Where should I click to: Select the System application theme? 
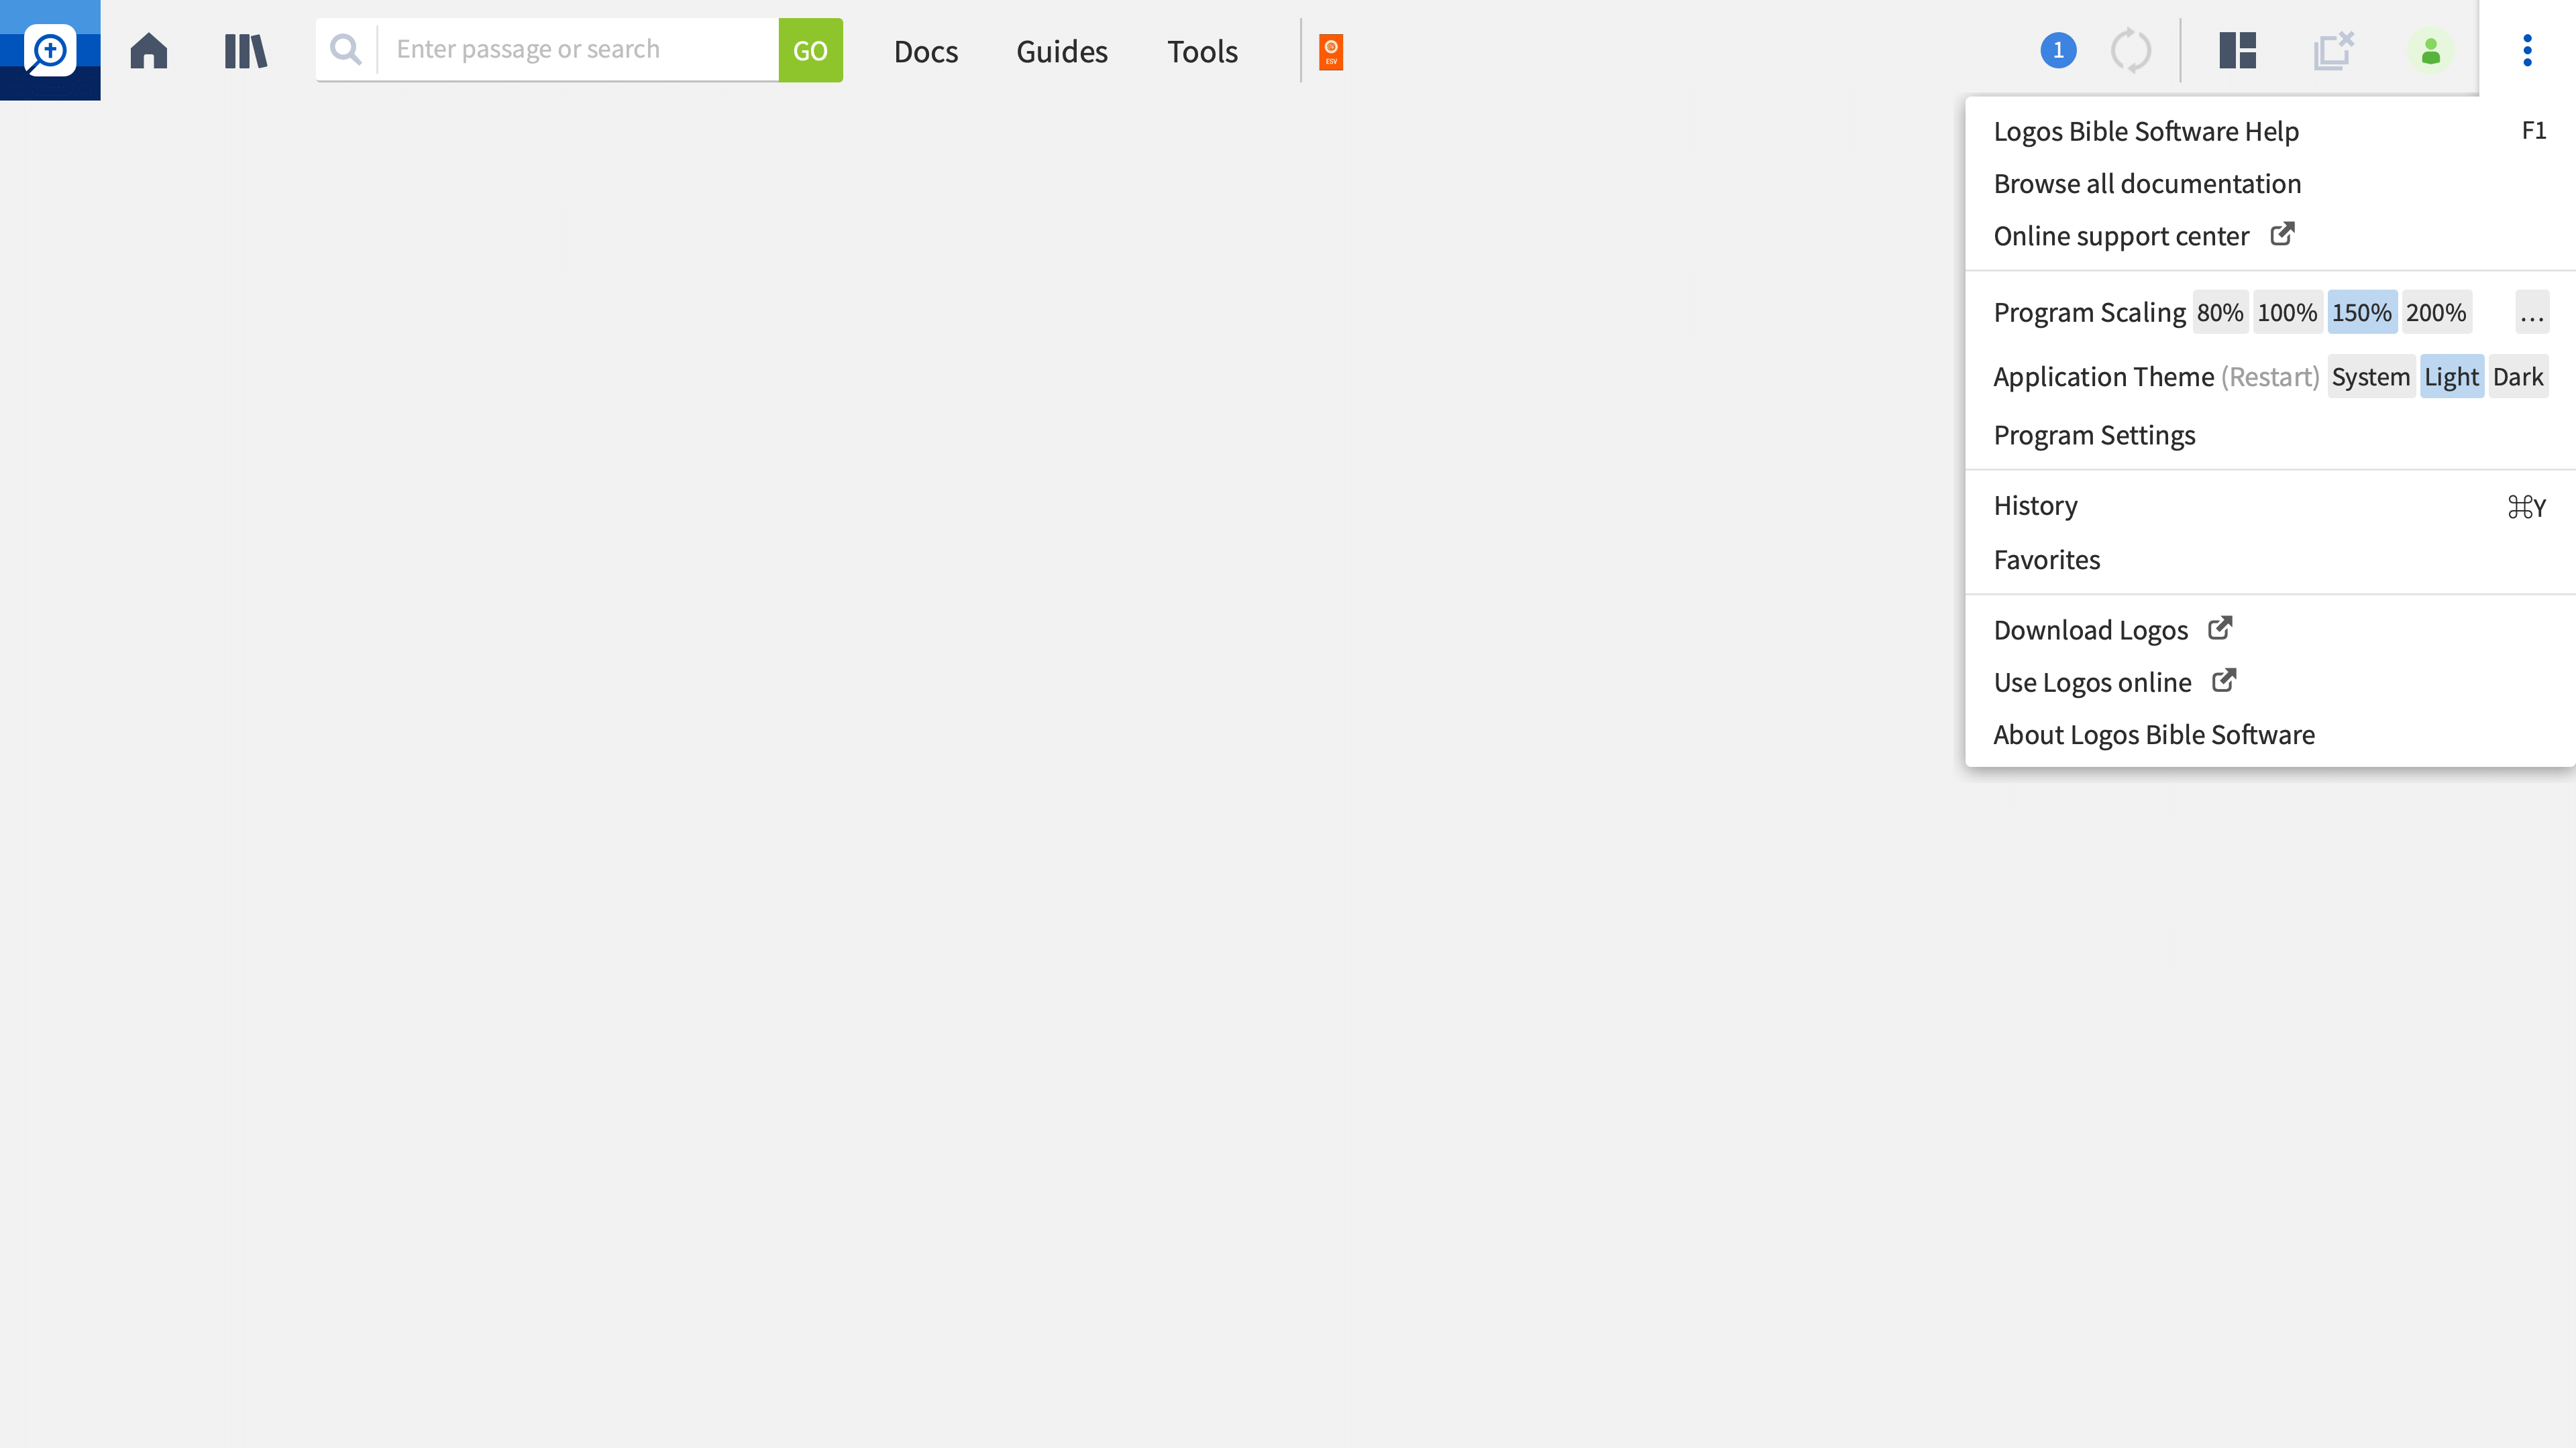[2370, 377]
